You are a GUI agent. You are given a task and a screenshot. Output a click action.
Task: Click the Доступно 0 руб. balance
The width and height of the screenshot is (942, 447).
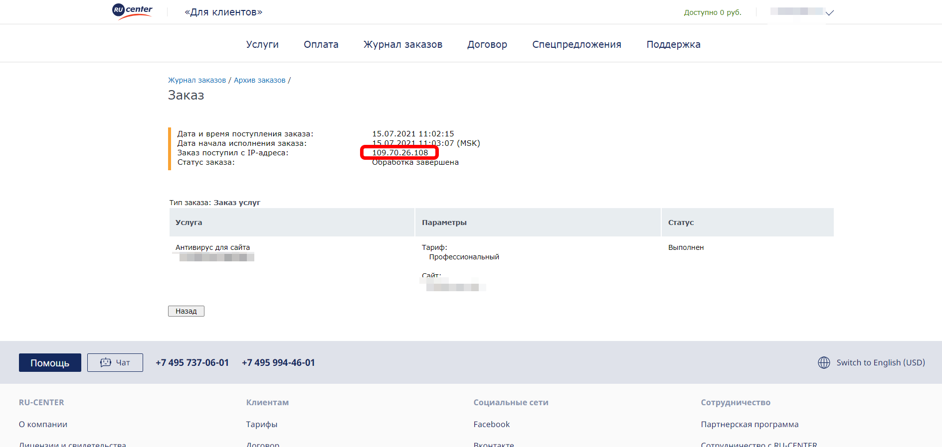713,12
